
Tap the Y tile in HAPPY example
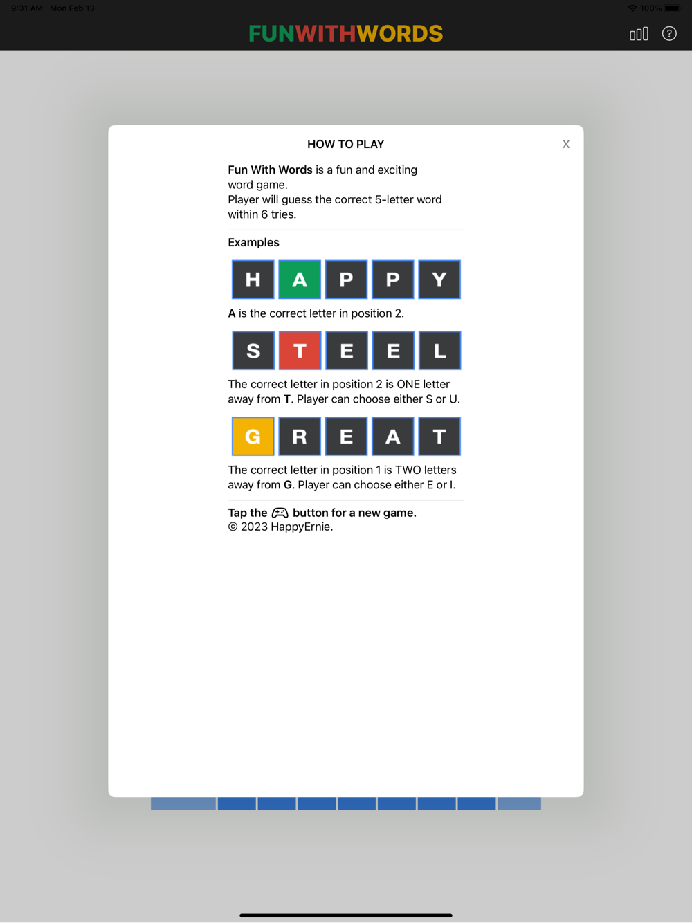coord(439,280)
